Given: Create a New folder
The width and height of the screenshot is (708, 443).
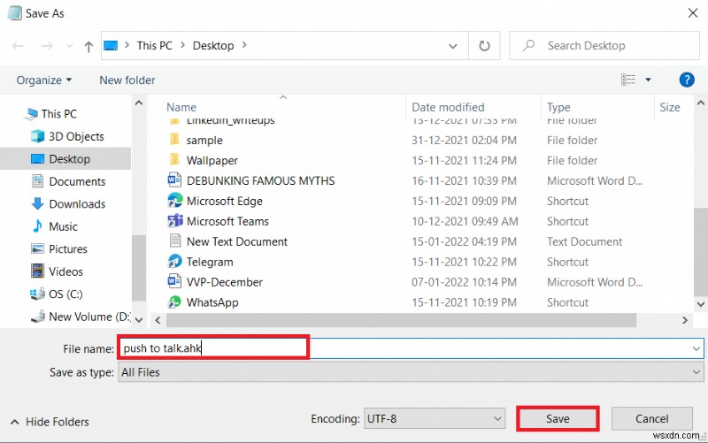Looking at the screenshot, I should [127, 80].
